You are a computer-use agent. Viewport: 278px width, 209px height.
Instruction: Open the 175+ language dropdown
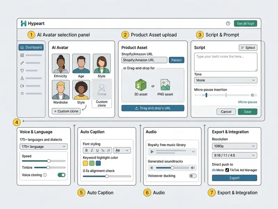44,147
